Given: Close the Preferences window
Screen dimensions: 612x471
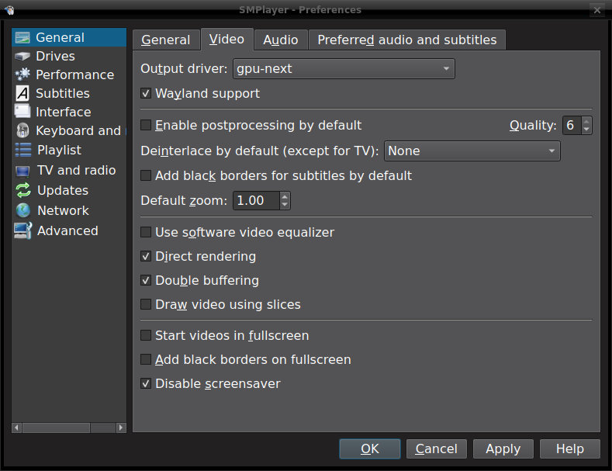Looking at the screenshot, I should (596, 10).
